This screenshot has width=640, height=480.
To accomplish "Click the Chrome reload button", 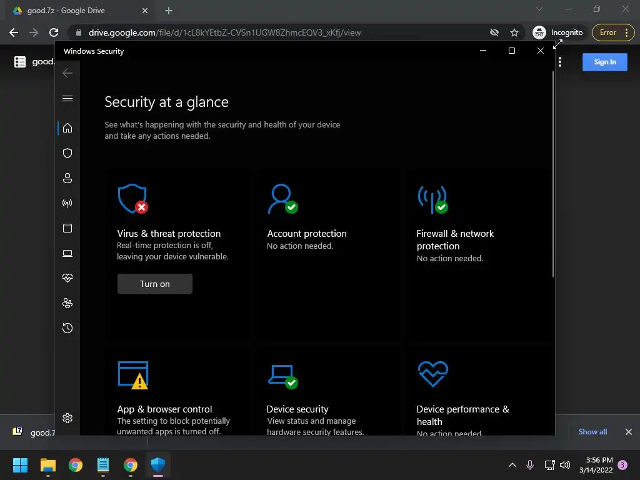I will 54,32.
